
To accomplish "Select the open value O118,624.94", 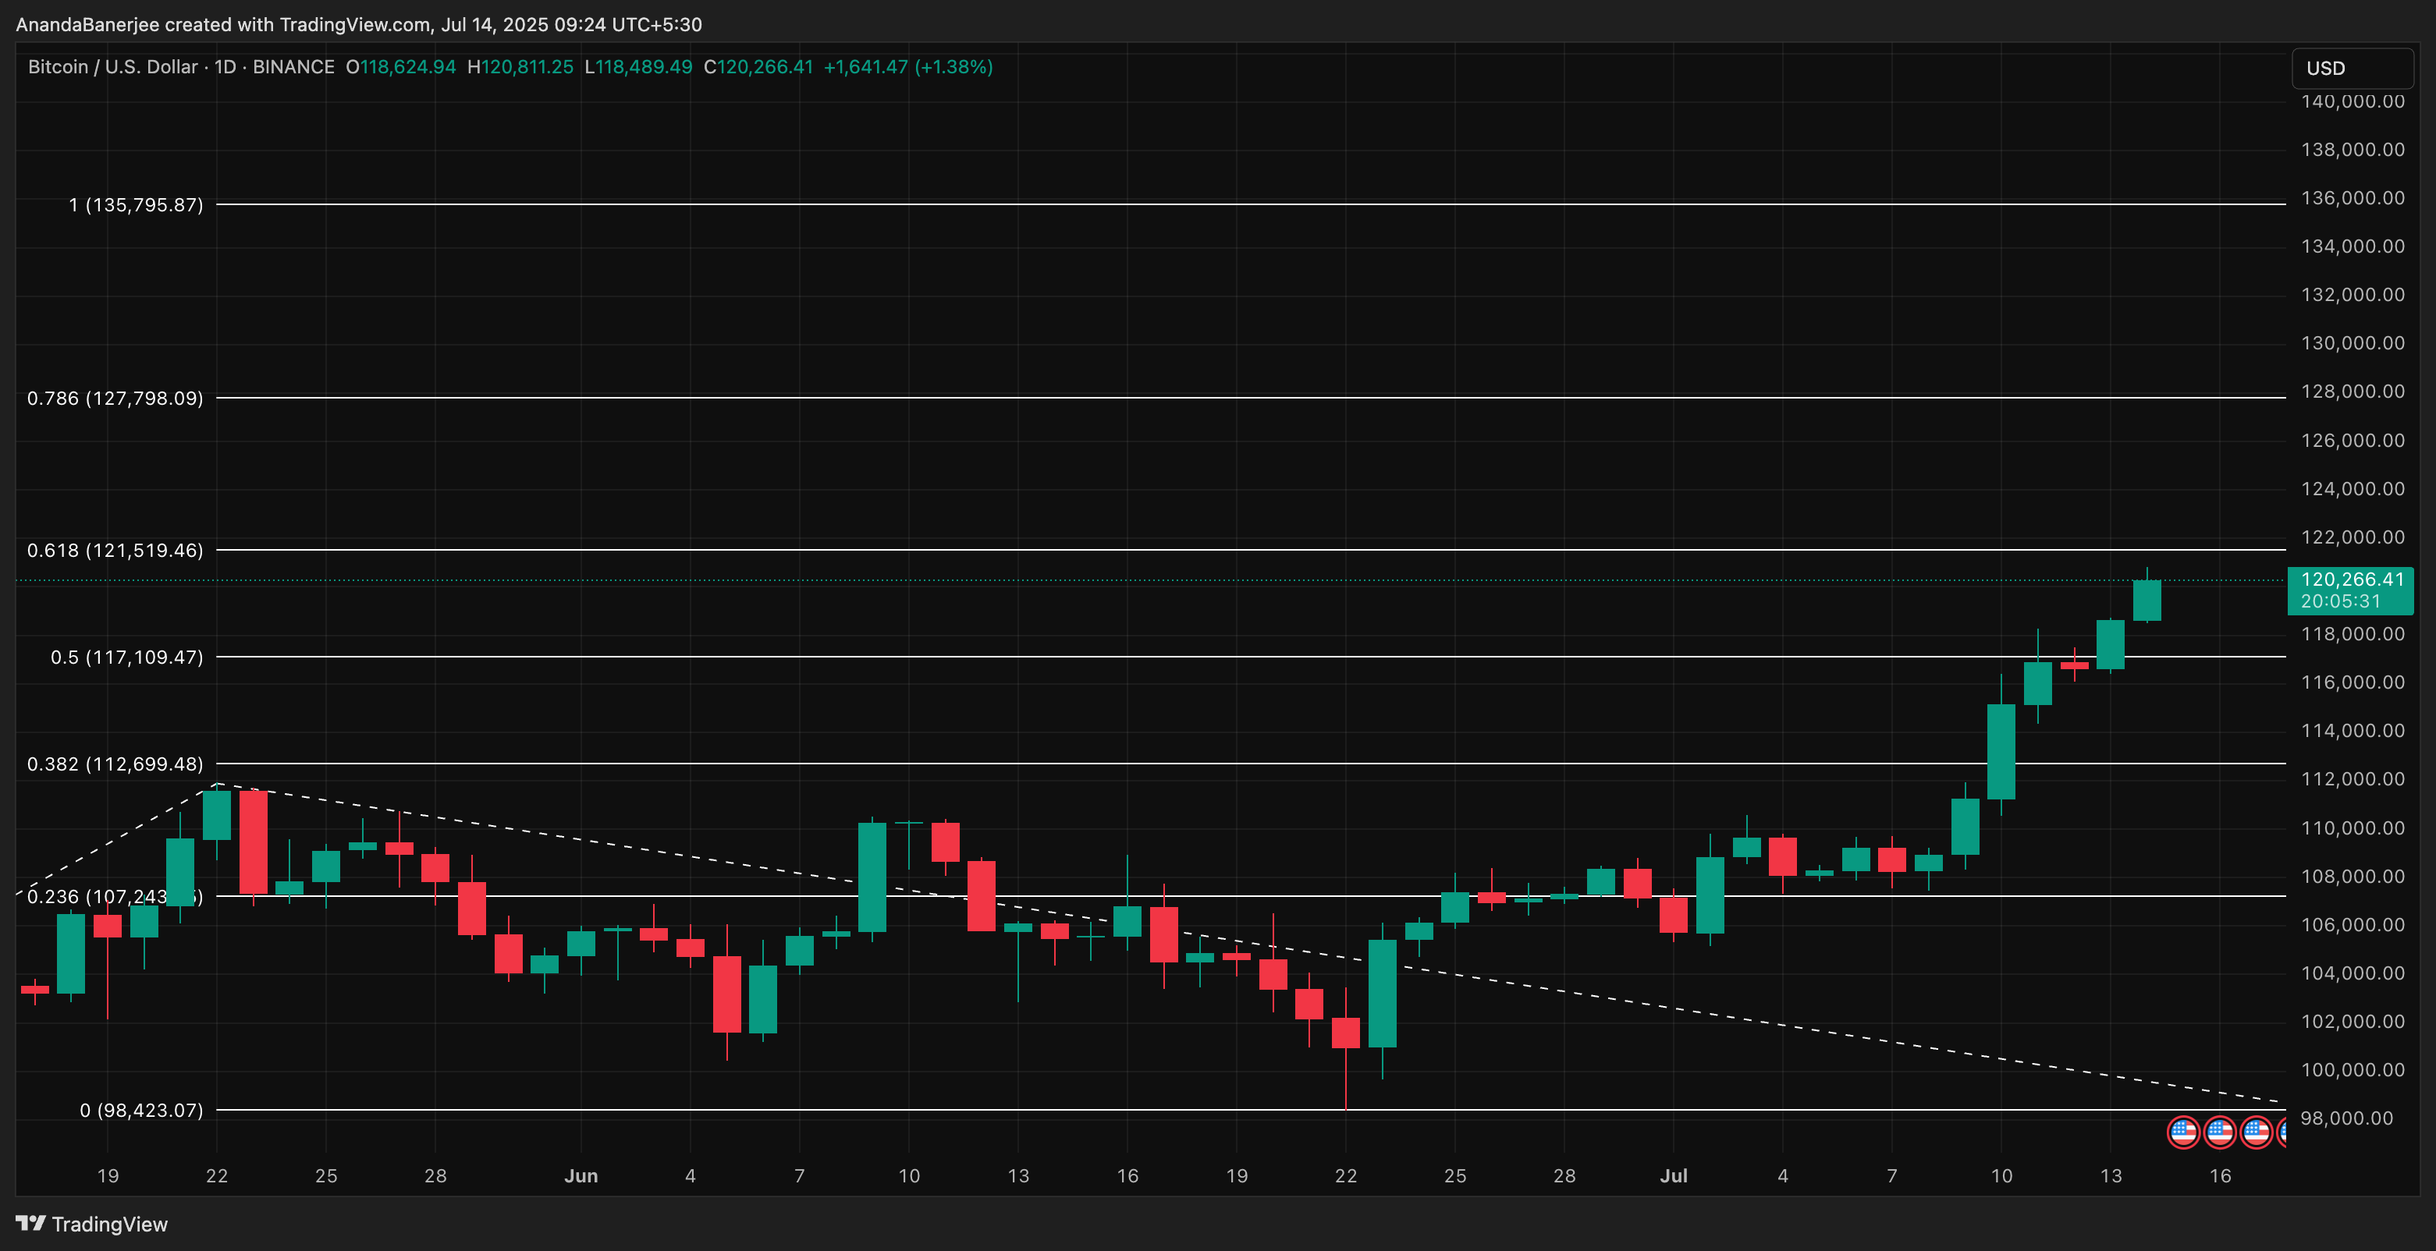I will [x=401, y=66].
